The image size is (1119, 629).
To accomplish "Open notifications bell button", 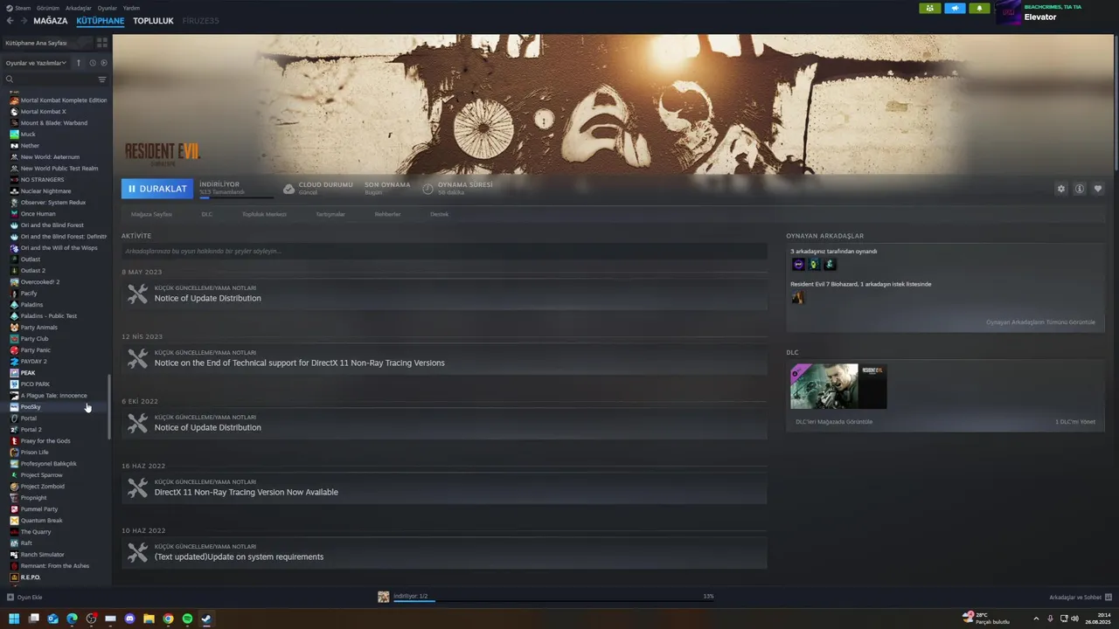I will (979, 8).
